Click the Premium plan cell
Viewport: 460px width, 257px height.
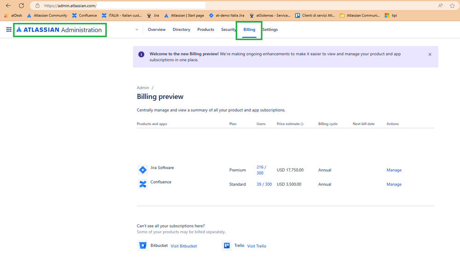[237, 170]
